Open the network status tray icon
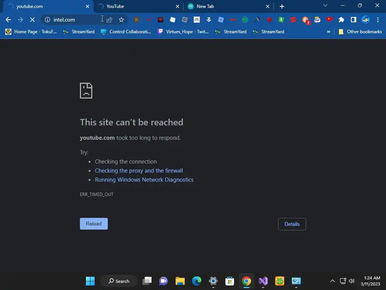Image resolution: width=386 pixels, height=290 pixels. pos(343,281)
